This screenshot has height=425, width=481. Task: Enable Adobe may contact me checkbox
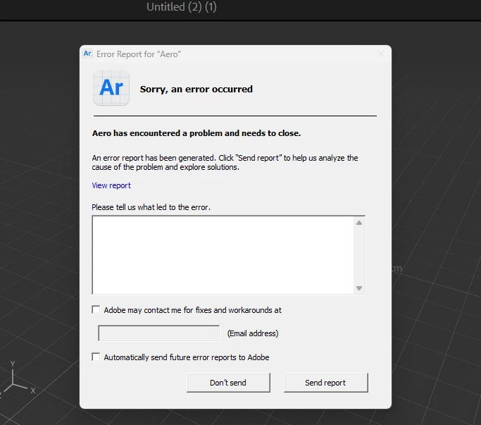[96, 309]
